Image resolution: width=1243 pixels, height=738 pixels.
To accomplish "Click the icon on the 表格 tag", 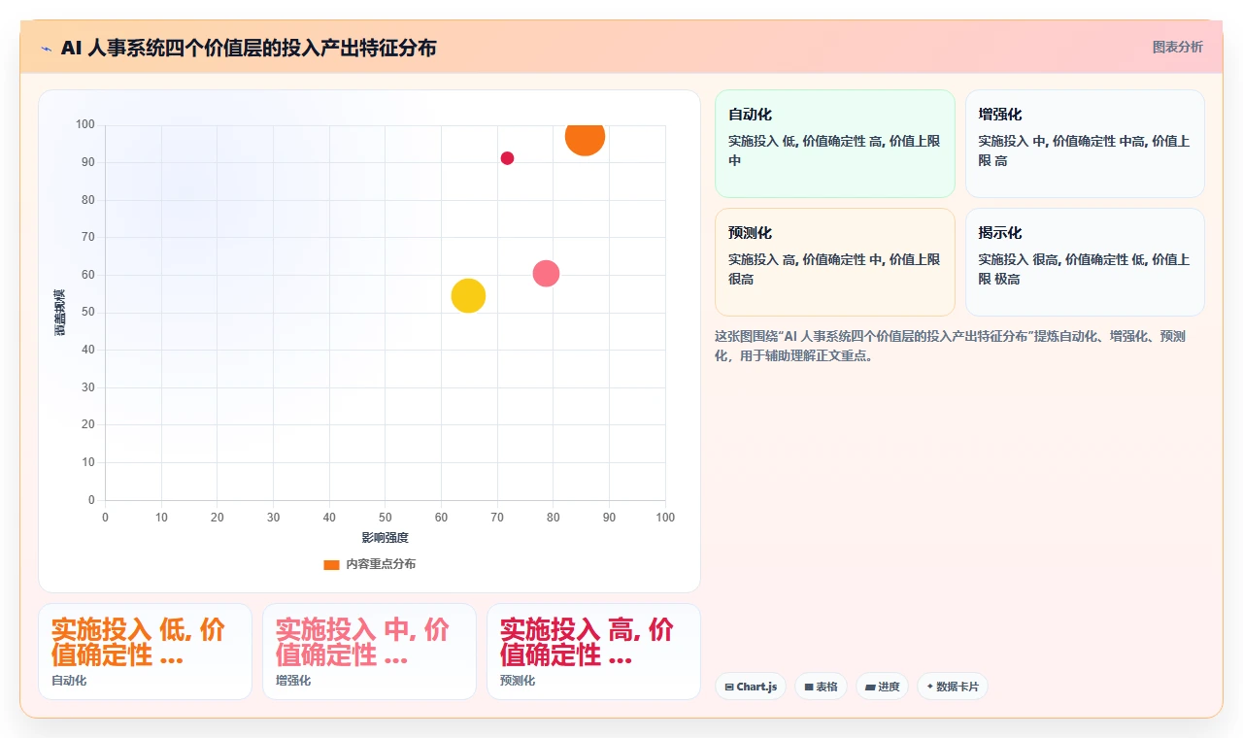I will click(x=809, y=687).
